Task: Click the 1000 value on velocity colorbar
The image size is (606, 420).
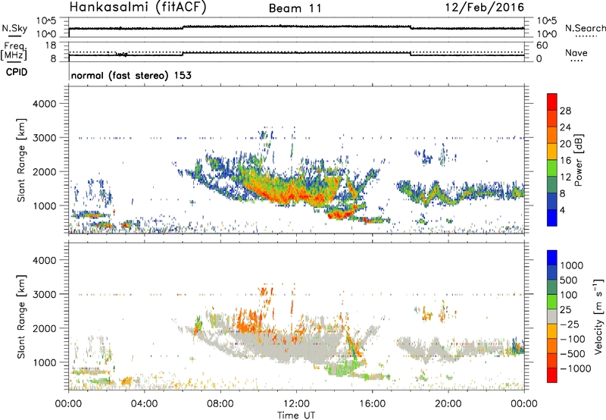Action: tap(572, 265)
